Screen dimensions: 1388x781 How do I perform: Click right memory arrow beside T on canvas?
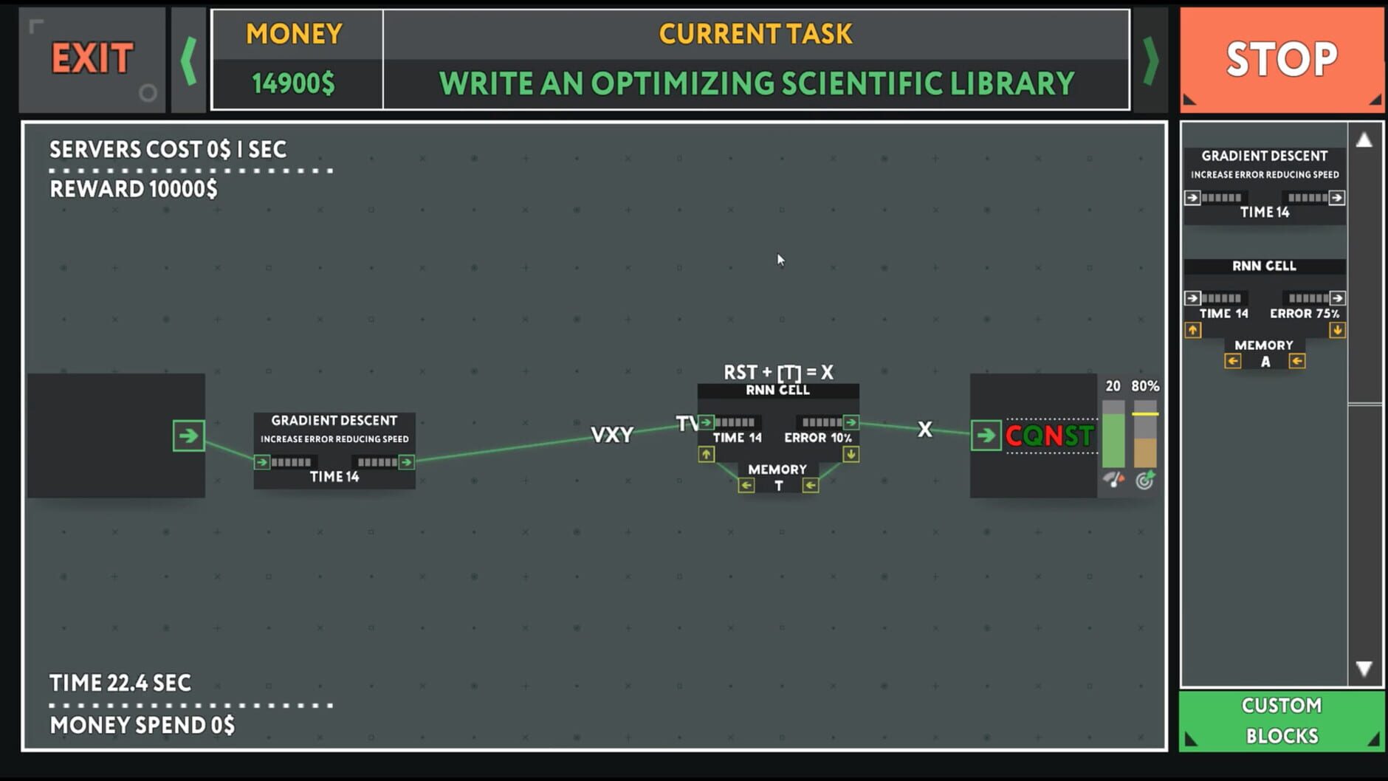(811, 485)
